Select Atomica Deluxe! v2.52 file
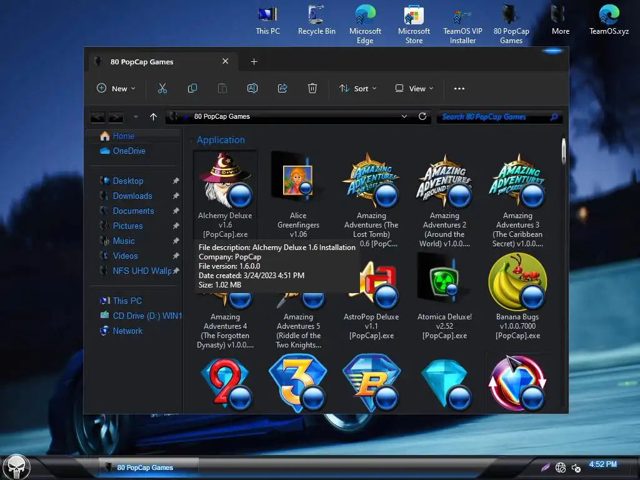Image resolution: width=640 pixels, height=480 pixels. pos(444,297)
